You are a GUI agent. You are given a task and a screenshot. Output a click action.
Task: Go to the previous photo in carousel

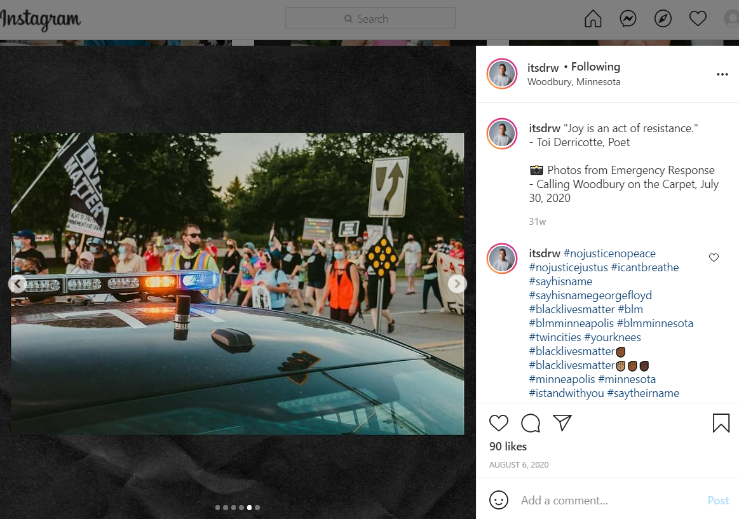(x=18, y=284)
